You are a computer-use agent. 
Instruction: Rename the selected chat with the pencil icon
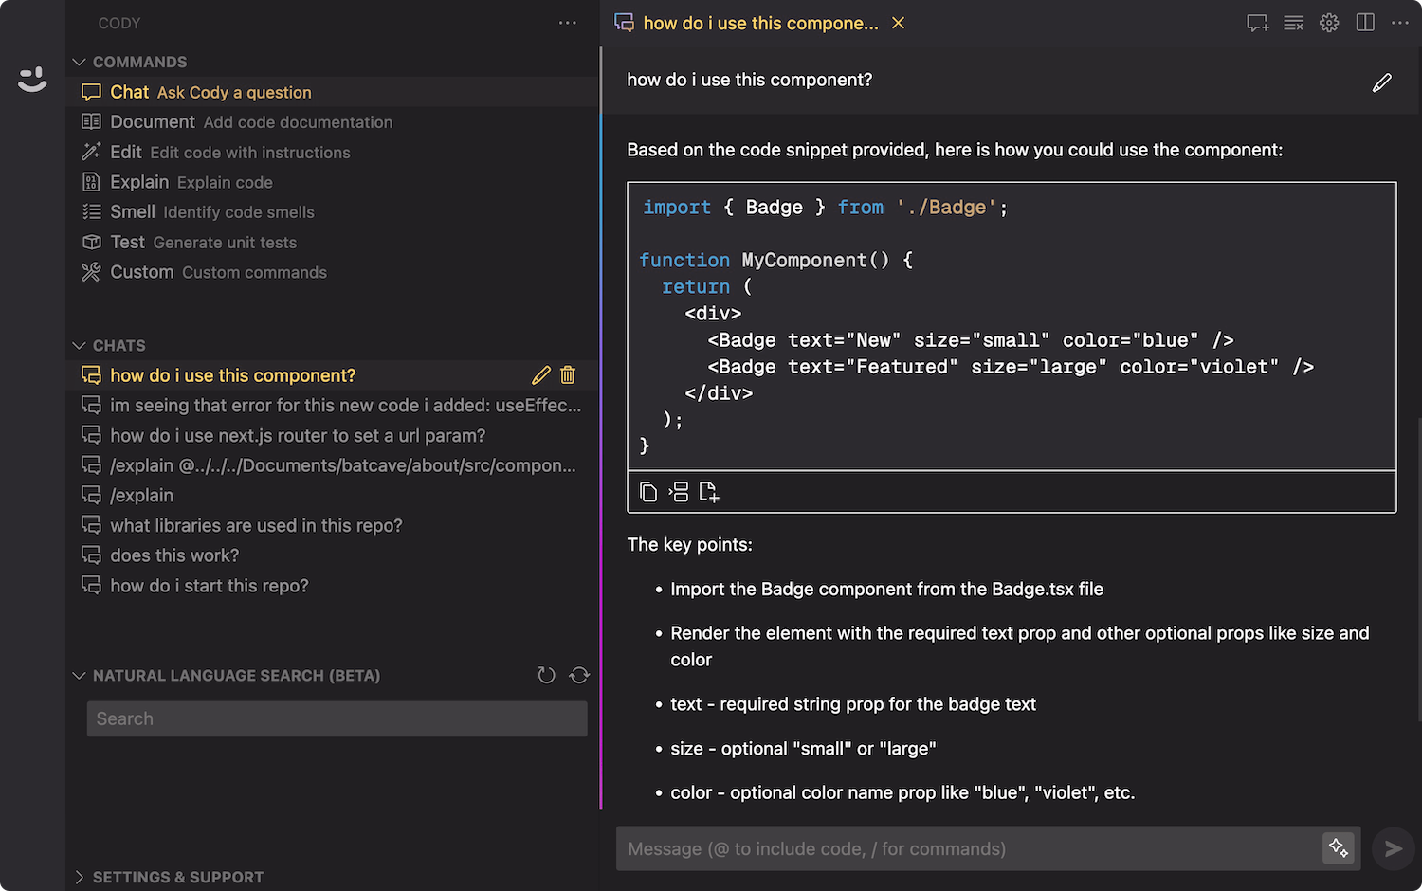tap(541, 375)
